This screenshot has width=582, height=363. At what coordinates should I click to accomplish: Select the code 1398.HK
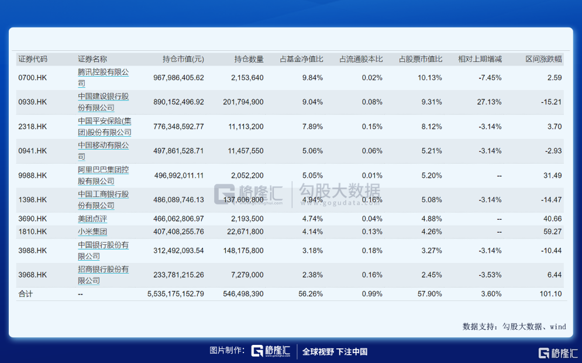pyautogui.click(x=33, y=200)
